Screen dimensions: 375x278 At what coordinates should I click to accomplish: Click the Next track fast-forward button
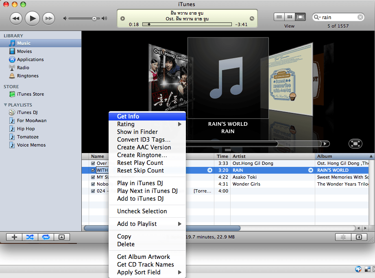[x=48, y=18]
